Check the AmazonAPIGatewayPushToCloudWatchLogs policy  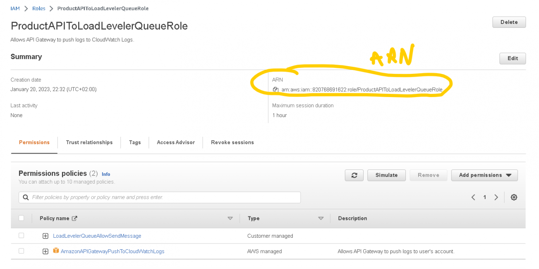(x=21, y=251)
